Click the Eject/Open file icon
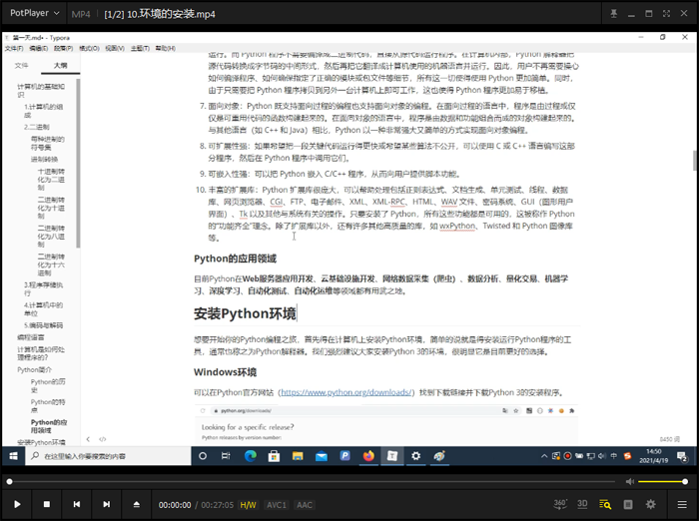The width and height of the screenshot is (699, 521). [136, 505]
